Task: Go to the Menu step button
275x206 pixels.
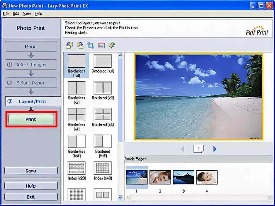Action: coord(31,46)
